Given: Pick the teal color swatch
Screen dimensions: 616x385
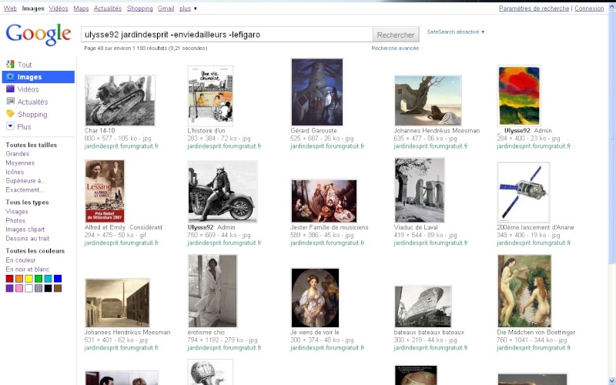Looking at the screenshot, I should click(x=48, y=279).
